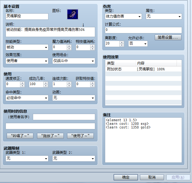This screenshot has height=183, width=192.
Task: Click the 取消 button
Action: (x=152, y=177)
